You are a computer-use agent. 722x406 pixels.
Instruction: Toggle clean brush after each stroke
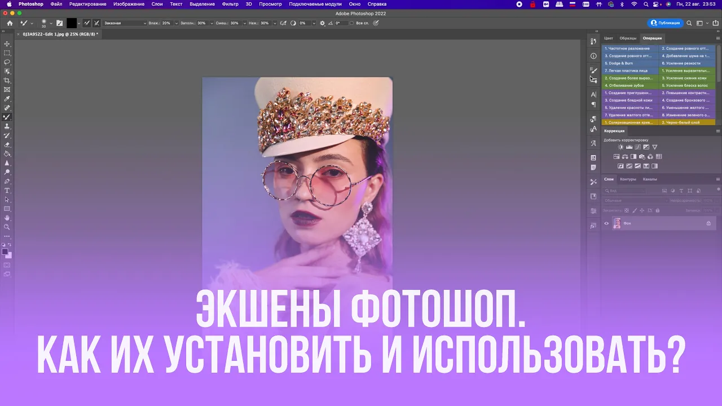tap(96, 23)
